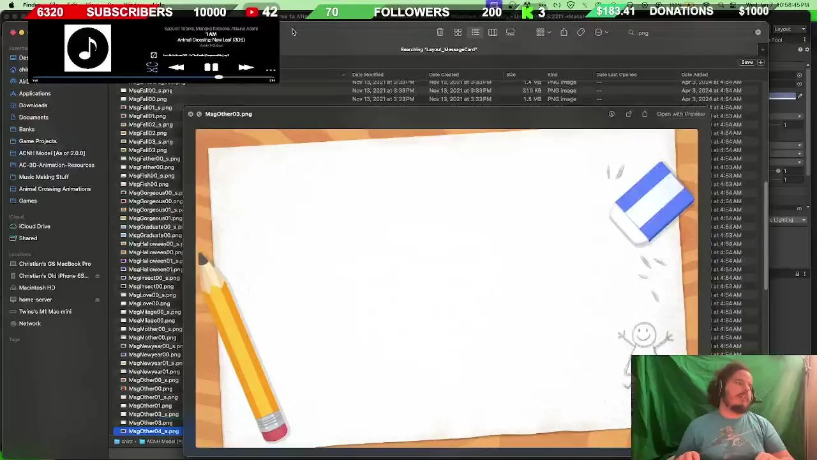This screenshot has height=460, width=817.
Task: Eject the home-server location
Action: click(97, 300)
